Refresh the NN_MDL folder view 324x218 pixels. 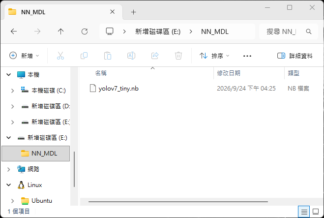[x=84, y=31]
